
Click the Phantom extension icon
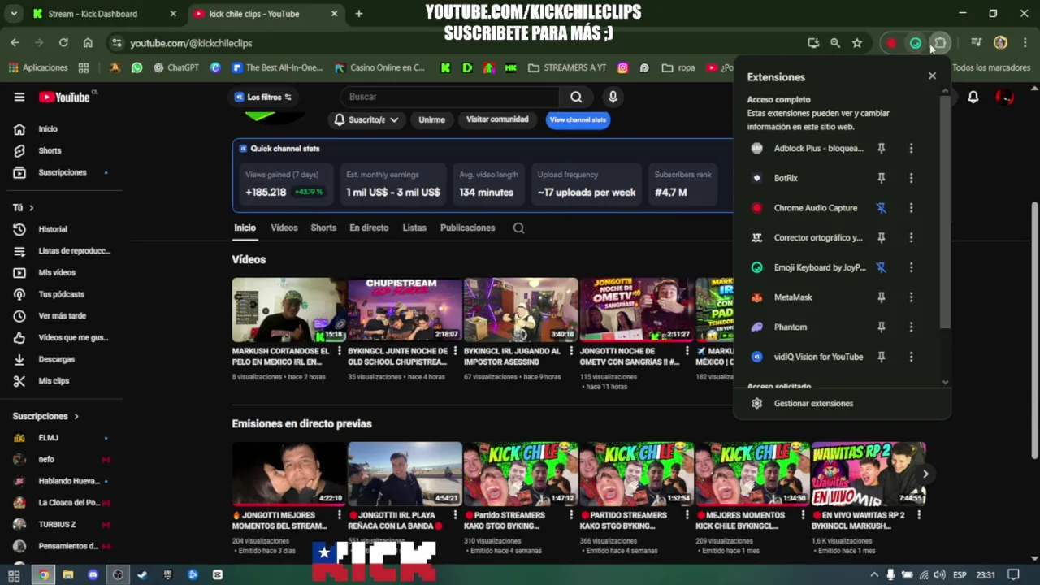(756, 327)
